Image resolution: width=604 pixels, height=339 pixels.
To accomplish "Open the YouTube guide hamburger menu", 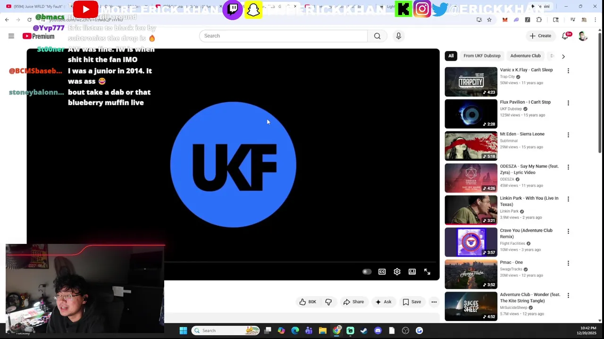I will click(11, 36).
